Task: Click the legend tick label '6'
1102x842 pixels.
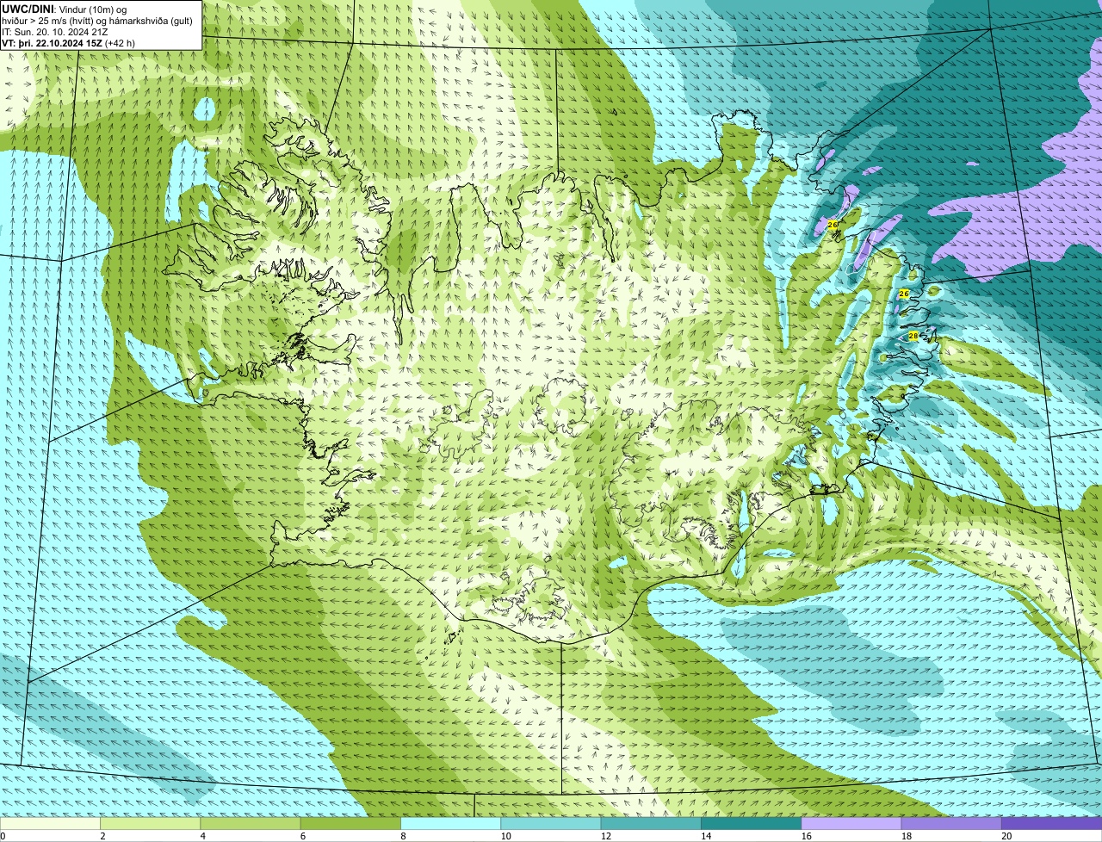Action: point(302,836)
